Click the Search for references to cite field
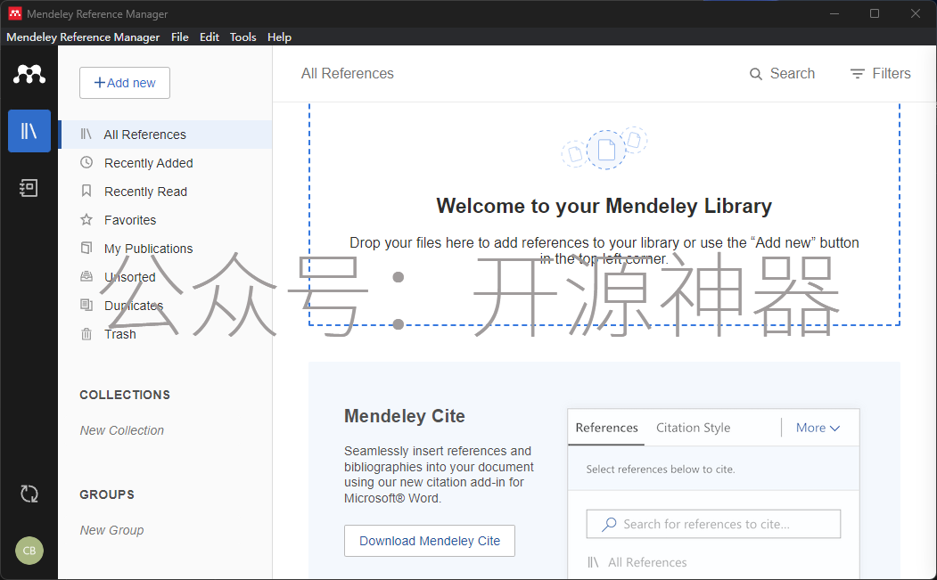The width and height of the screenshot is (937, 580). point(713,524)
